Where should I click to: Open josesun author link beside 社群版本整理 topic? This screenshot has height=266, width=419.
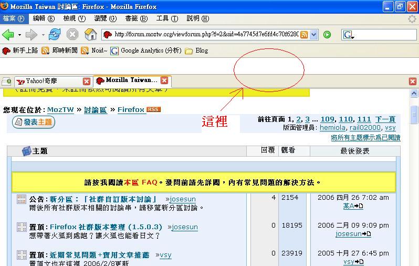[185, 227]
